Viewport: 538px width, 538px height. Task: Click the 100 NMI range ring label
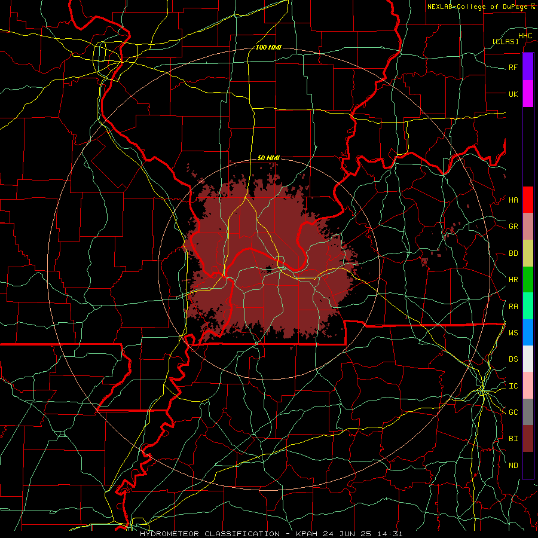pyautogui.click(x=268, y=47)
